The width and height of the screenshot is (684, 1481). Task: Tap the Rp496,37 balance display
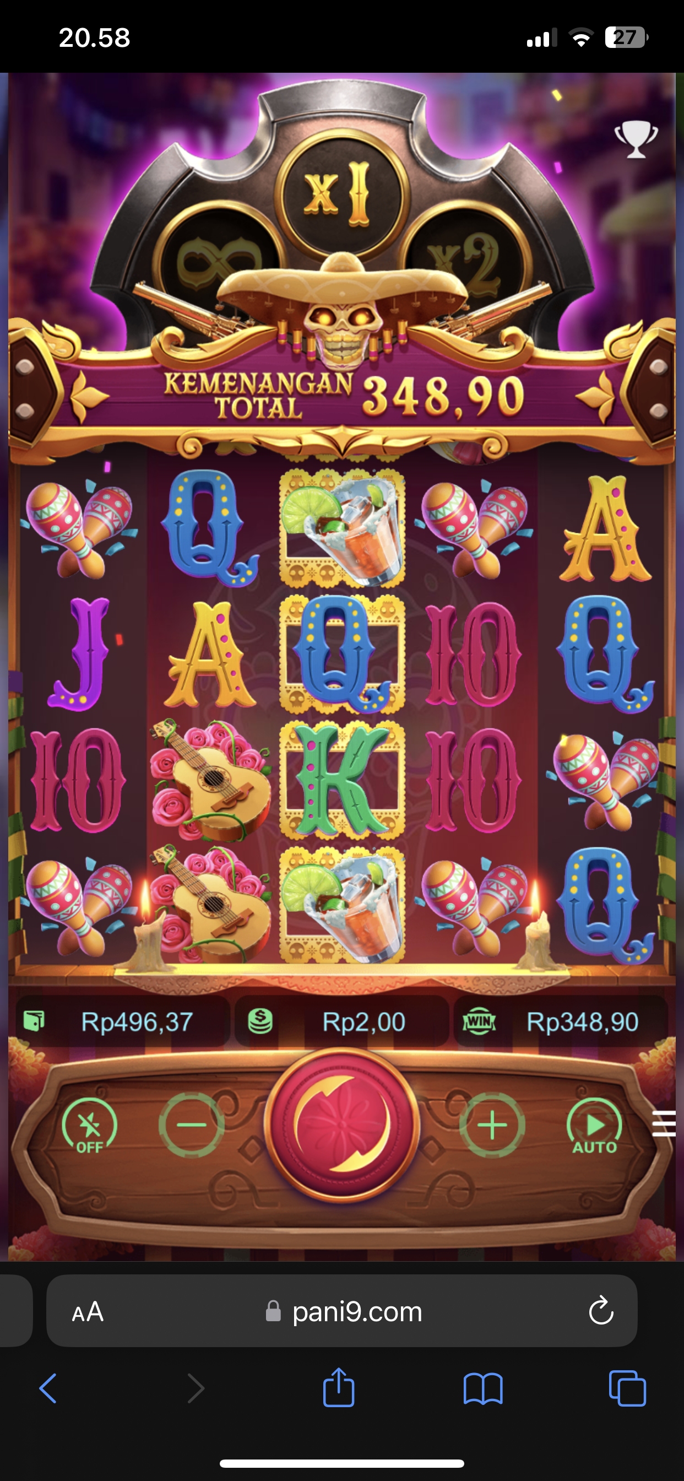pos(137,1021)
